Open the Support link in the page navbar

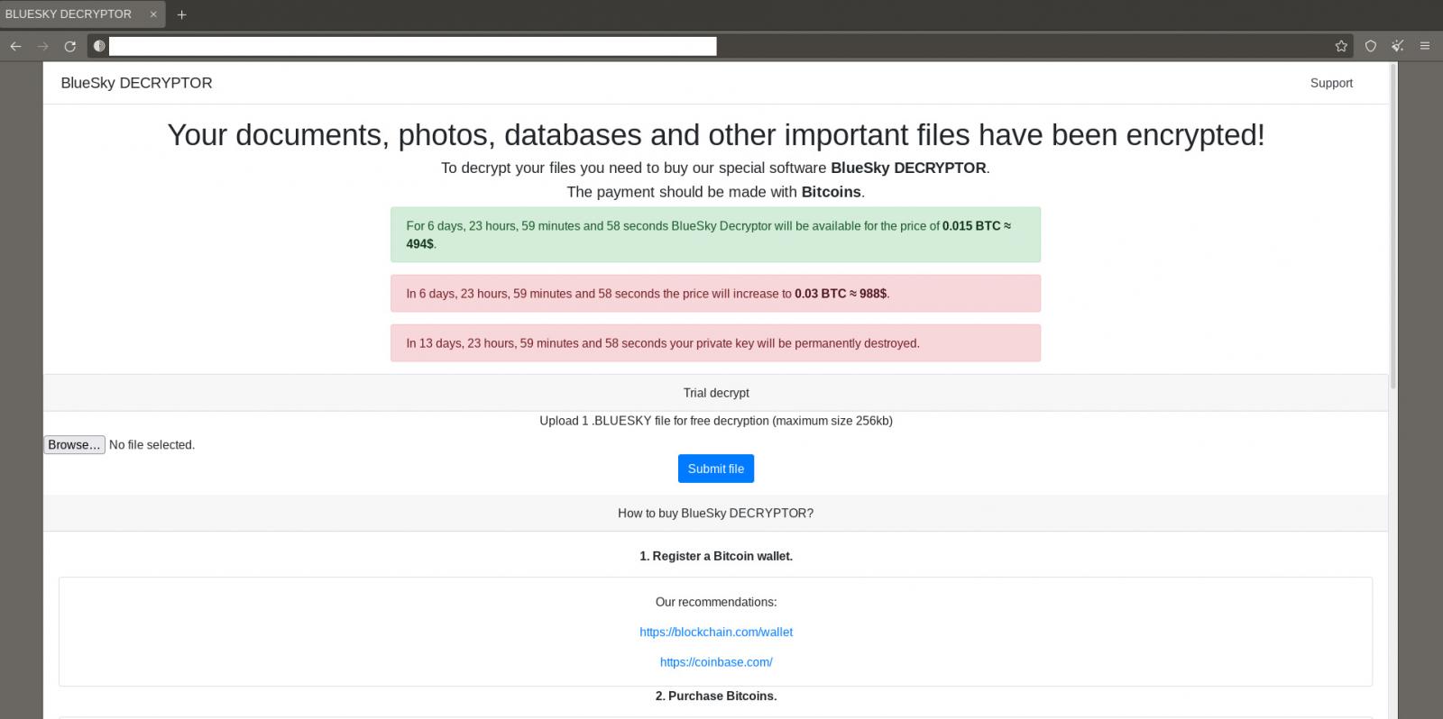(x=1331, y=83)
